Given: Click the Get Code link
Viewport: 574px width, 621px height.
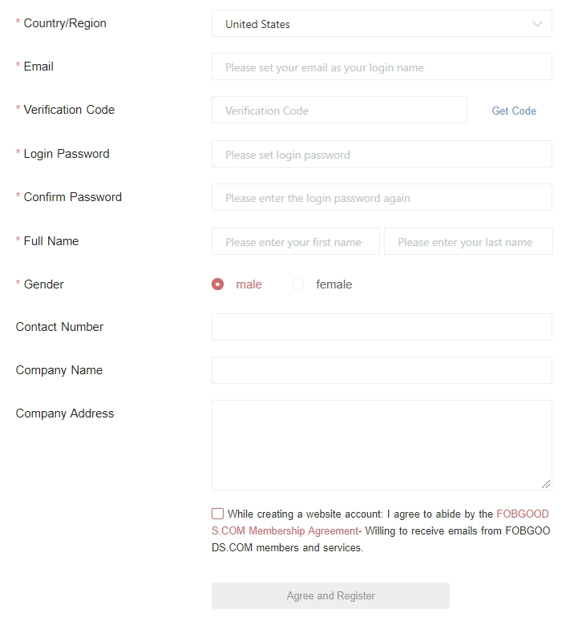Looking at the screenshot, I should pos(514,111).
